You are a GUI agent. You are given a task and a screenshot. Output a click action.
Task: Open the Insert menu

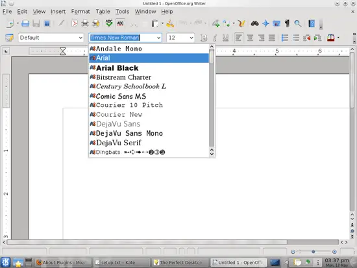point(58,12)
